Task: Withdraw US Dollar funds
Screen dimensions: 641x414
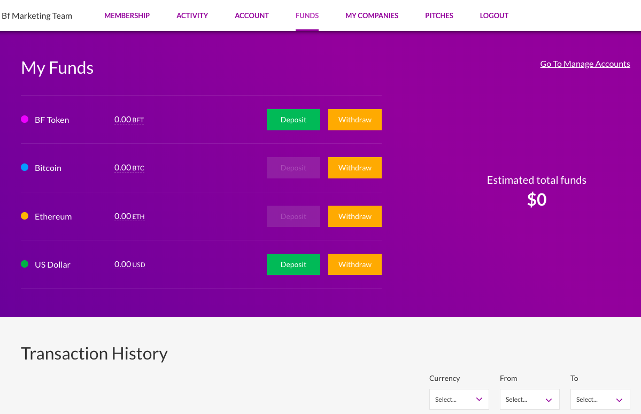Action: 355,264
